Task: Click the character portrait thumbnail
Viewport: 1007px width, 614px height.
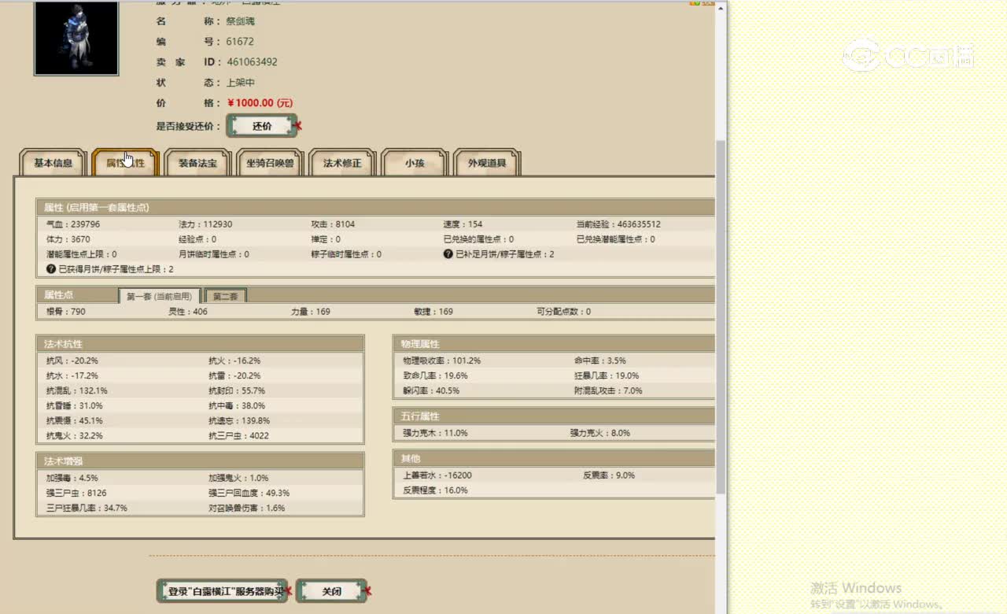Action: click(x=76, y=38)
